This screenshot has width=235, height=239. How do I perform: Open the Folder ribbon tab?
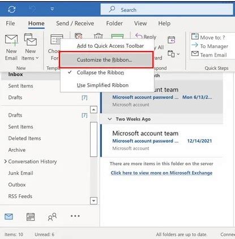pyautogui.click(x=114, y=23)
